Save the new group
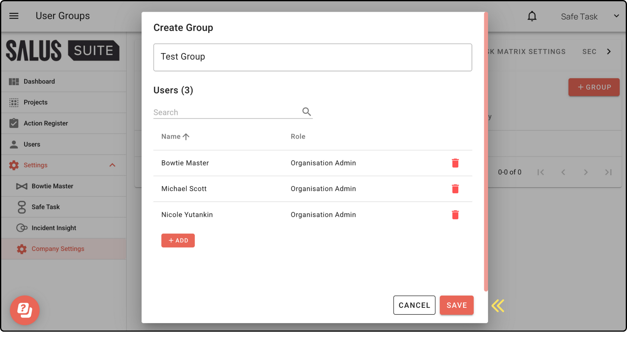The image size is (627, 353). coord(456,305)
